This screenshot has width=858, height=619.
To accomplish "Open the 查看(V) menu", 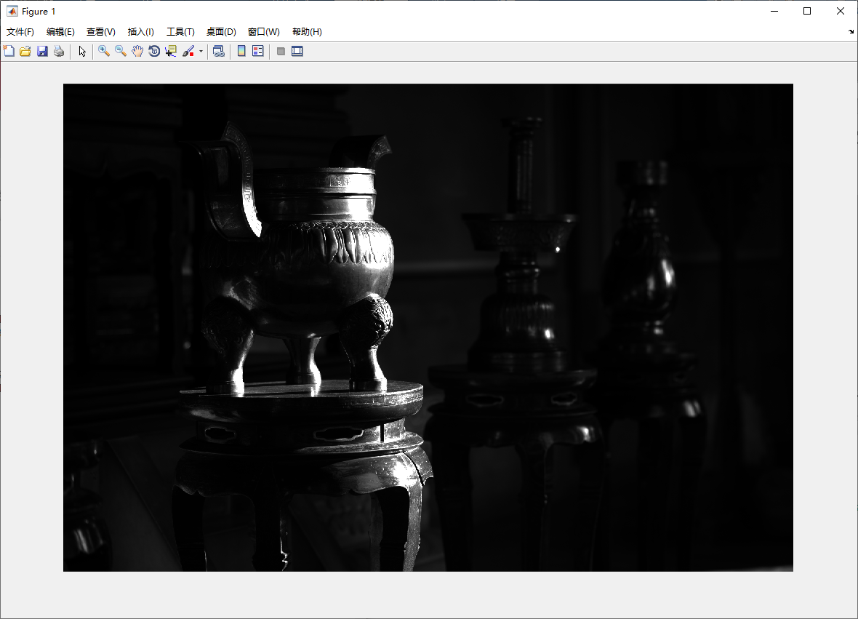I will (x=100, y=32).
